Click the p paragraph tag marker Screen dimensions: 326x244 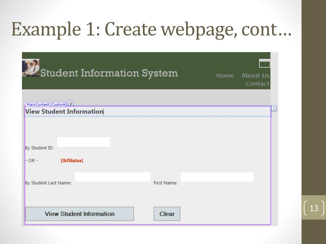pyautogui.click(x=71, y=103)
